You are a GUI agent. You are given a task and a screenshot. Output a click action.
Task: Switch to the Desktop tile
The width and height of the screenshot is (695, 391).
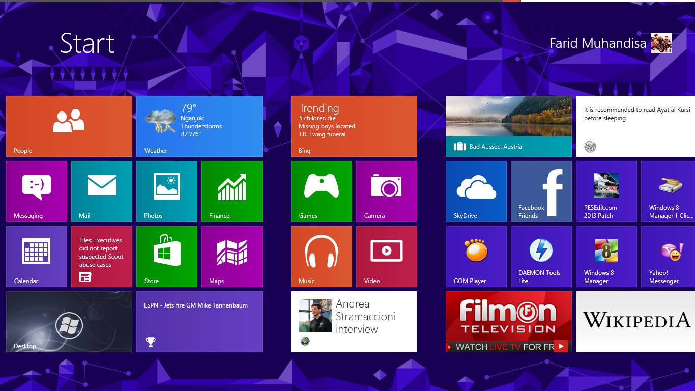point(69,321)
